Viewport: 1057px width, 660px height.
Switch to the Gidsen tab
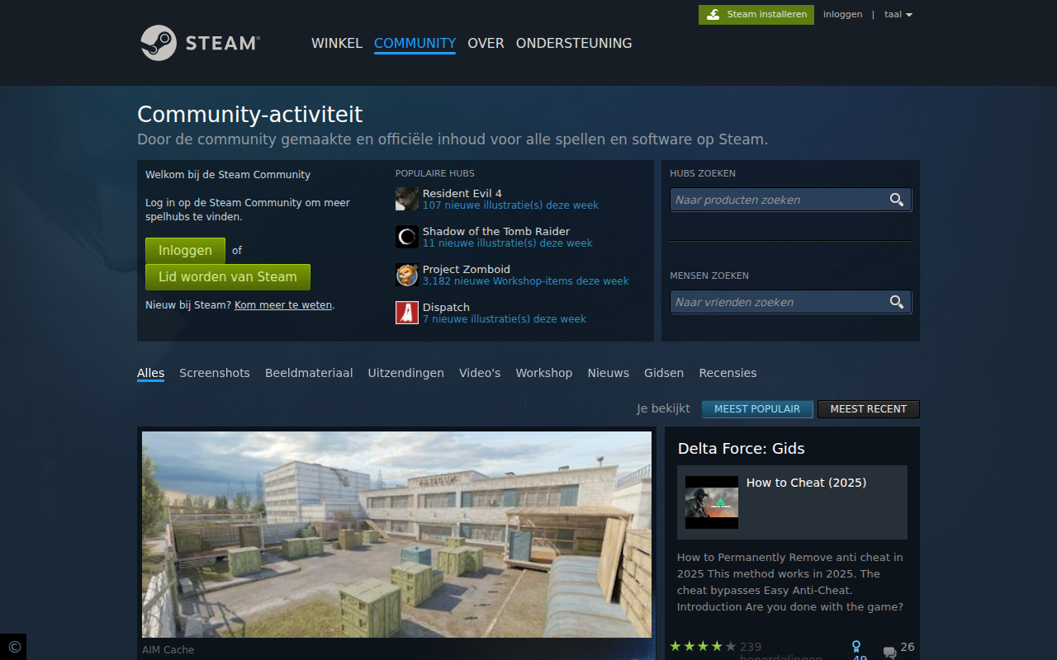coord(664,373)
